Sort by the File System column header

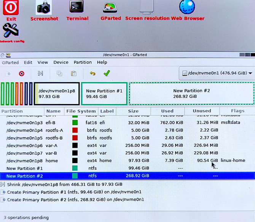81,111
